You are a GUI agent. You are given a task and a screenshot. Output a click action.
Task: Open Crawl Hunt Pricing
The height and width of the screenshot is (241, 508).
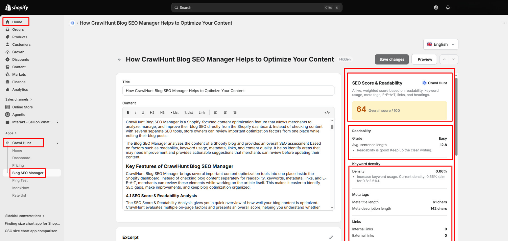(18, 165)
